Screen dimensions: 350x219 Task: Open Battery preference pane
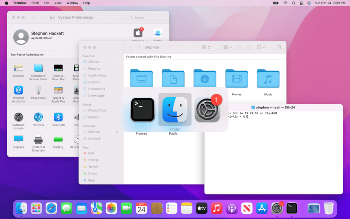coord(58,142)
